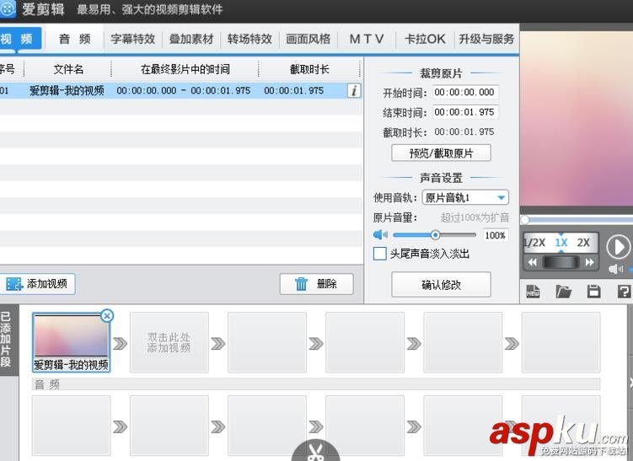Select the 爱剪辑-我的视频 clip thumbnail
This screenshot has height=461, width=633.
click(x=71, y=342)
